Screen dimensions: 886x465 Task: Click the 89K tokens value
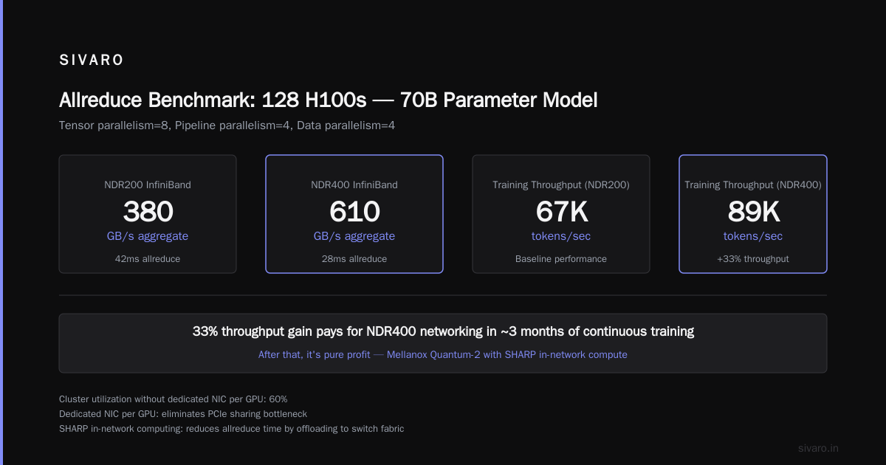(x=753, y=212)
